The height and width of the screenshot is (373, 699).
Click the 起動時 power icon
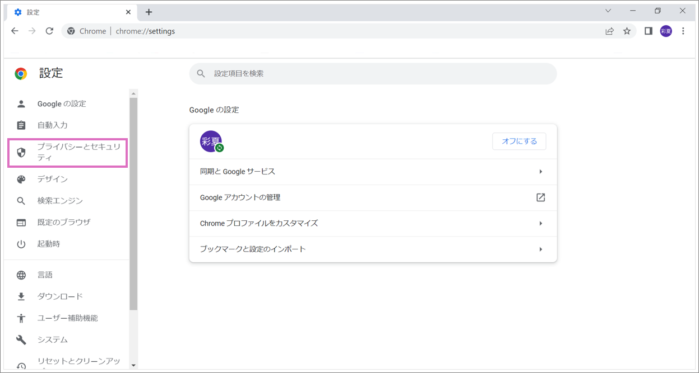pos(21,243)
